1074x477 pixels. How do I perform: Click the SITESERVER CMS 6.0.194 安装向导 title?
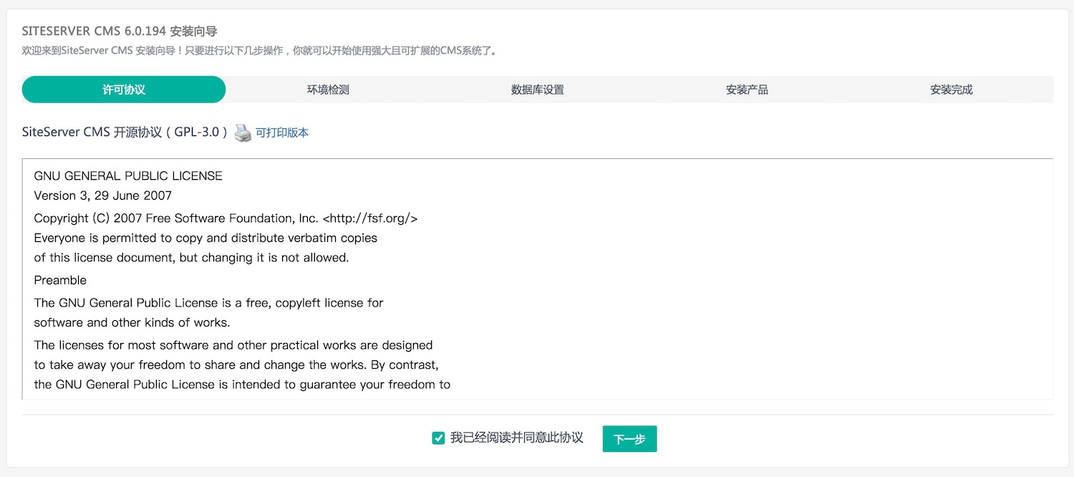[x=120, y=32]
